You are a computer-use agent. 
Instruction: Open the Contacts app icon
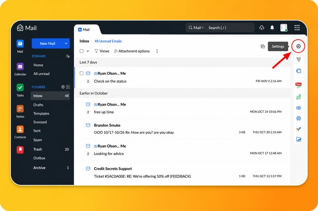click(x=20, y=129)
